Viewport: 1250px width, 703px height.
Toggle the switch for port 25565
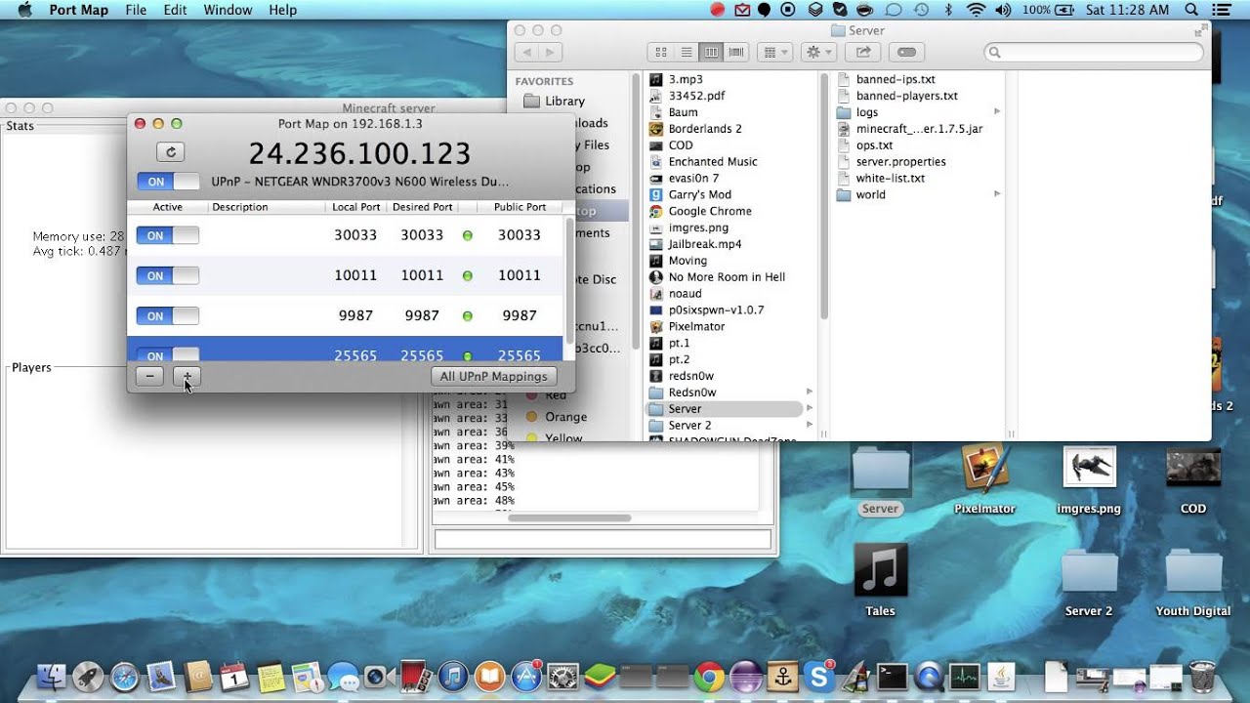tap(168, 354)
